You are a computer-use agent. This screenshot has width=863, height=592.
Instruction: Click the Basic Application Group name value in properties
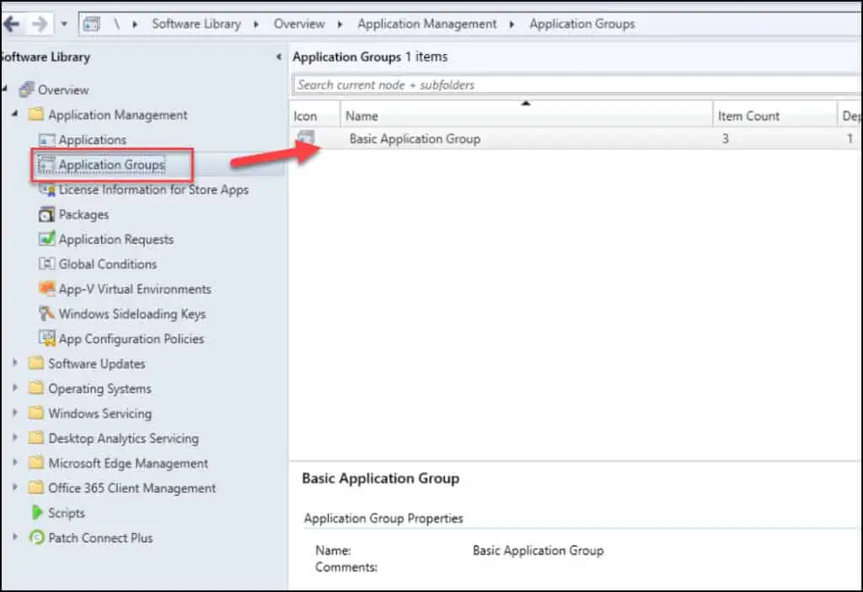tap(539, 550)
